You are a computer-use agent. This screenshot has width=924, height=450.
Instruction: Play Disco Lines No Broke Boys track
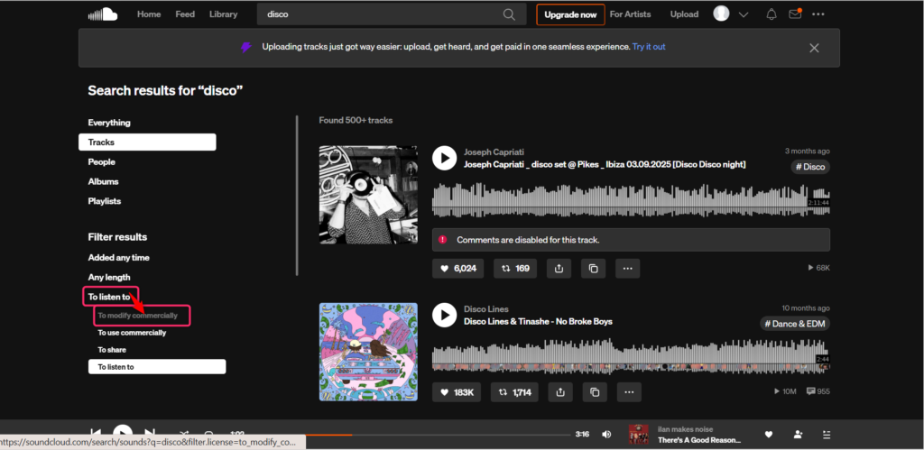tap(444, 315)
